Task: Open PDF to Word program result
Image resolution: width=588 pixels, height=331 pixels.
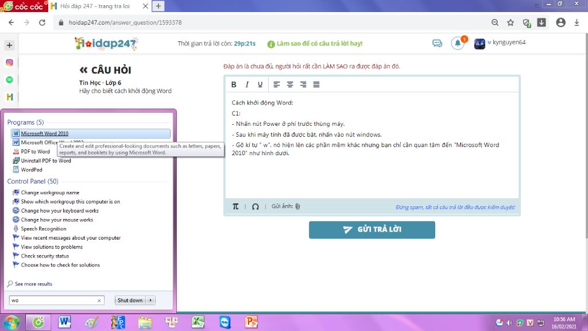Action: pyautogui.click(x=35, y=152)
